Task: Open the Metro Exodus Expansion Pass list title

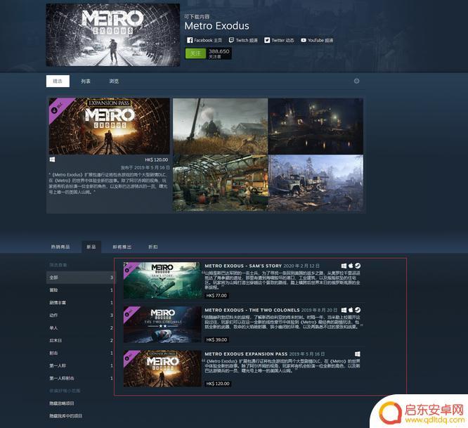Action: (x=246, y=354)
